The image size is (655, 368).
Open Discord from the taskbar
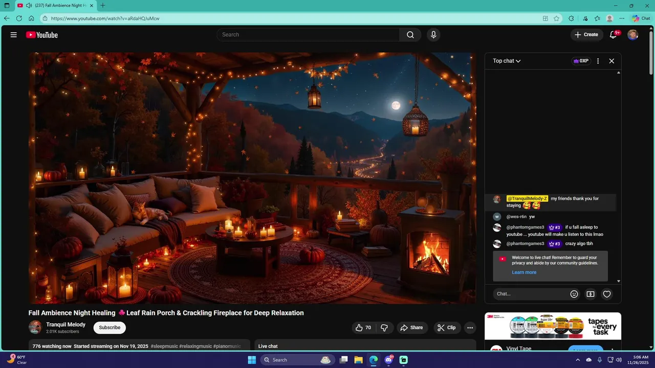point(388,360)
